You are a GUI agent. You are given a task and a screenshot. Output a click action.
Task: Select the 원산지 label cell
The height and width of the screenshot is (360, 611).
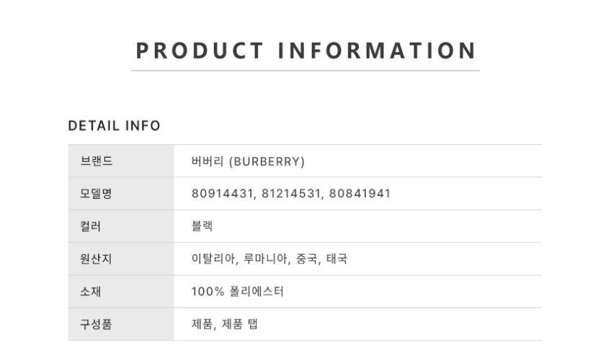click(x=121, y=258)
